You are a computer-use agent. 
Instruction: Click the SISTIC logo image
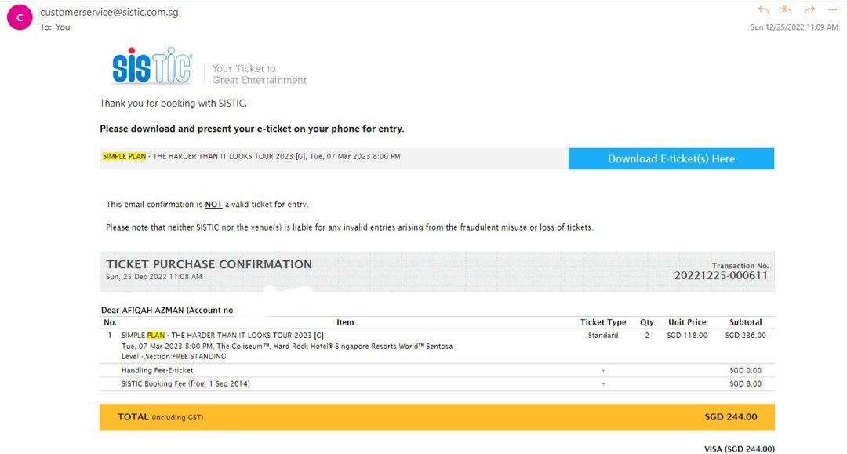pyautogui.click(x=152, y=67)
